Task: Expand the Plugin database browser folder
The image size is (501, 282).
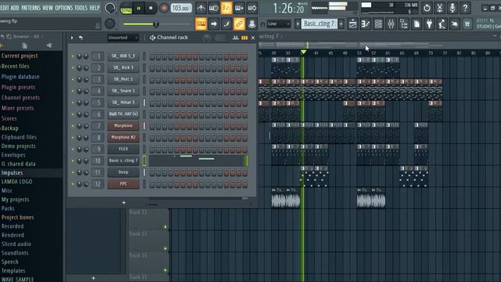Action: tap(20, 77)
